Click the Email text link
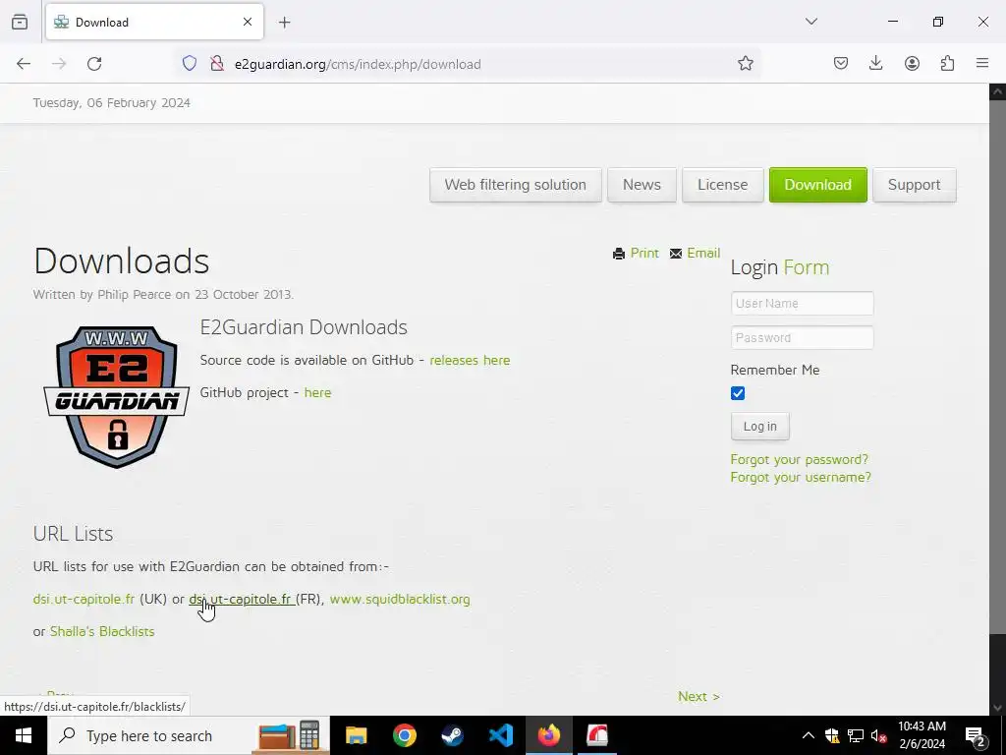 point(703,253)
